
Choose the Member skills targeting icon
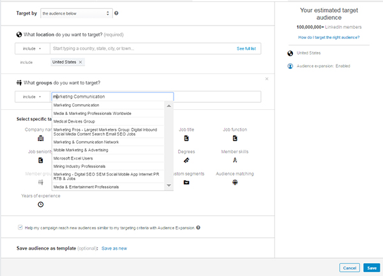pos(235,160)
